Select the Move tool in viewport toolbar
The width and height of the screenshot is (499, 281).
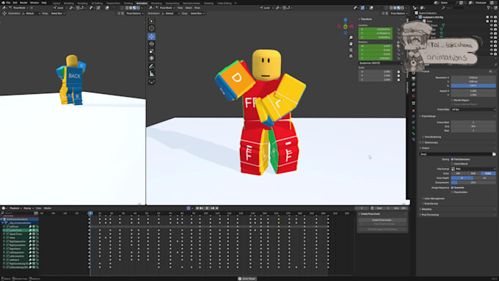pyautogui.click(x=151, y=36)
